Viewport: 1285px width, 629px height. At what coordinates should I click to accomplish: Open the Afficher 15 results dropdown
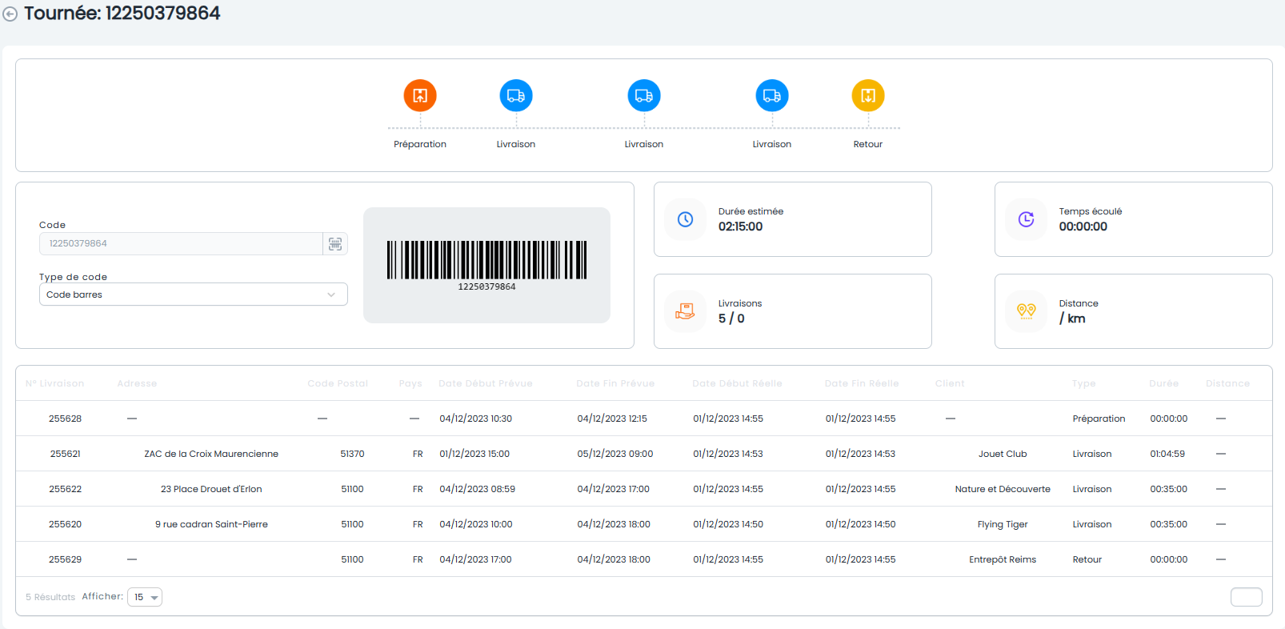point(145,597)
